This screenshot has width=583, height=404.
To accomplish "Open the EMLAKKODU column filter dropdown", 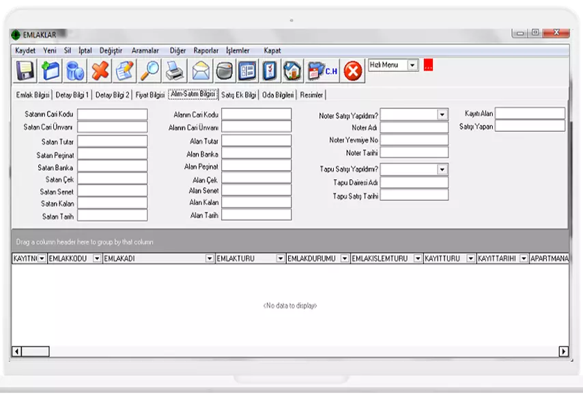I will 97,258.
